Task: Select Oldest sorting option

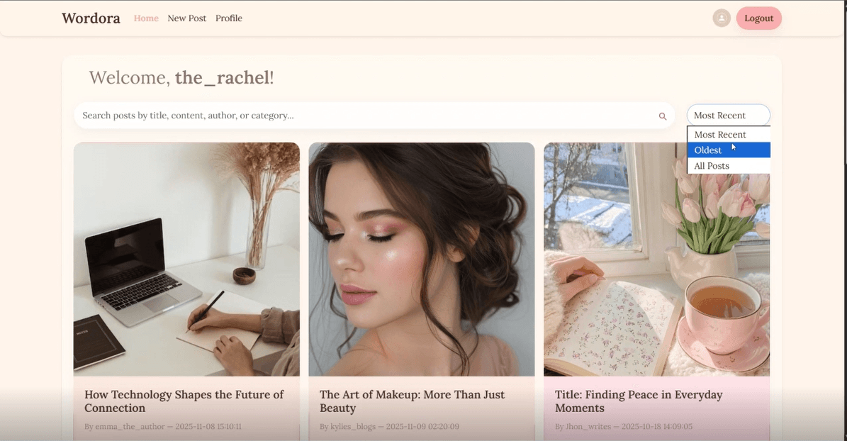Action: [728, 150]
